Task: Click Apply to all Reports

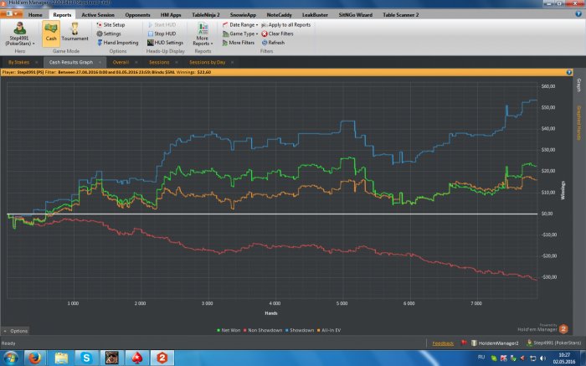Action: point(288,25)
